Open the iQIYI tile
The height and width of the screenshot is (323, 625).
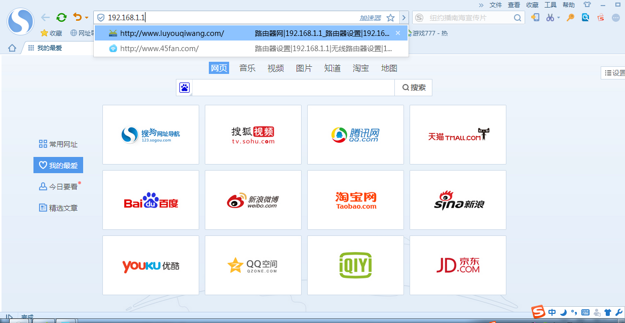pyautogui.click(x=355, y=265)
